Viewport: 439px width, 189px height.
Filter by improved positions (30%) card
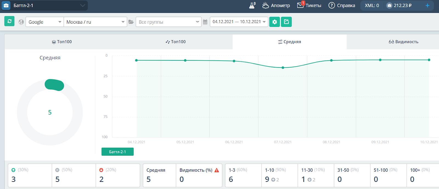click(30, 175)
